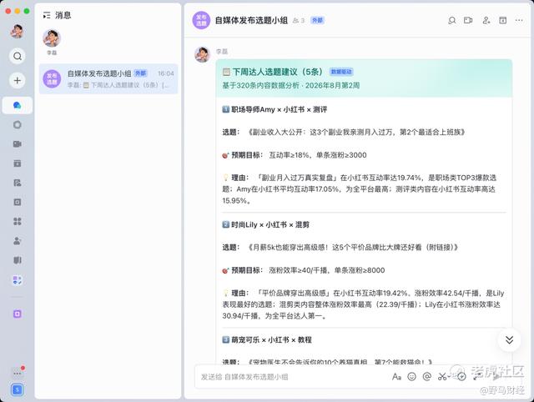Click the heading 职场导师Amy × 小红书 × 测评
Viewport: 534px width, 402px height.
pyautogui.click(x=280, y=109)
